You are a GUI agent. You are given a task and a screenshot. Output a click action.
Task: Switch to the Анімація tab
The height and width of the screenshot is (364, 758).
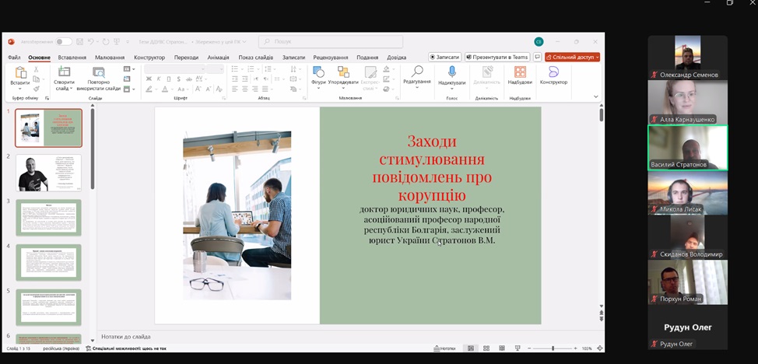click(x=218, y=58)
